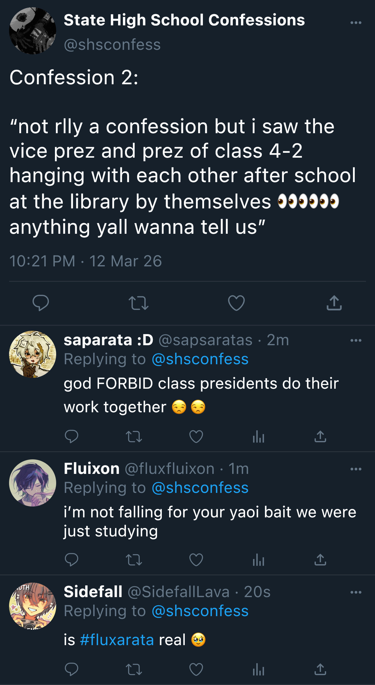The height and width of the screenshot is (685, 375).
Task: Retweet saparata's reply
Action: pos(134,437)
